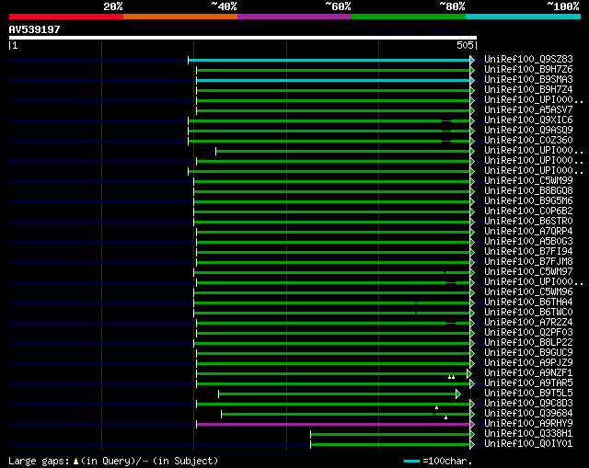Image resolution: width=589 pixels, height=468 pixels.
Task: Click the arrowhead ending the UniRef100_A9RHY9 bar
Action: pos(472,425)
